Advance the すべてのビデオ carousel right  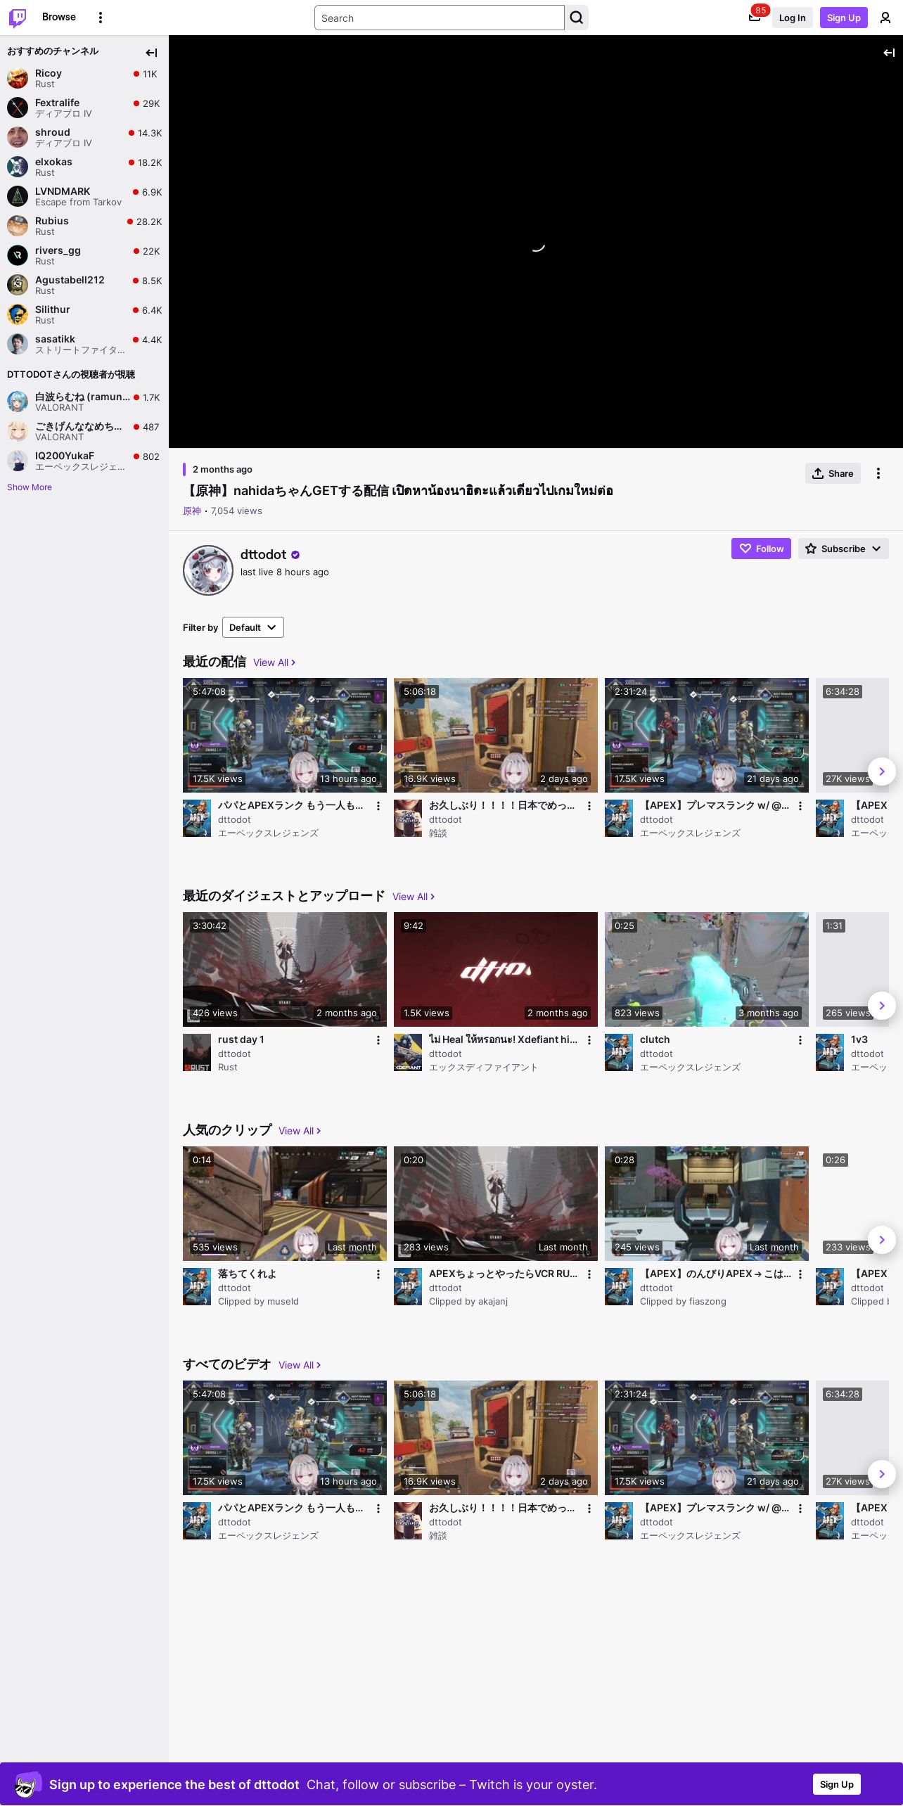(x=882, y=1474)
